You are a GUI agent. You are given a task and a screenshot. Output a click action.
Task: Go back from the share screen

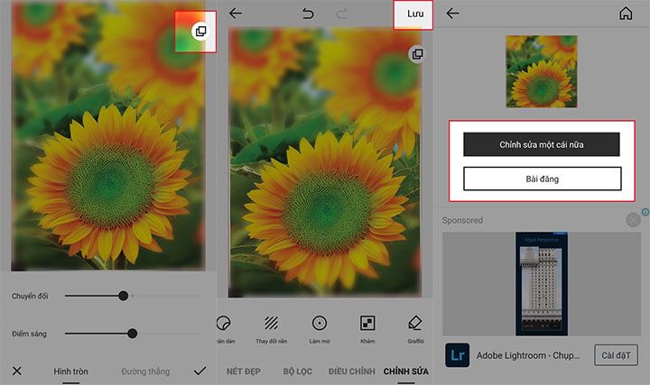pos(452,14)
